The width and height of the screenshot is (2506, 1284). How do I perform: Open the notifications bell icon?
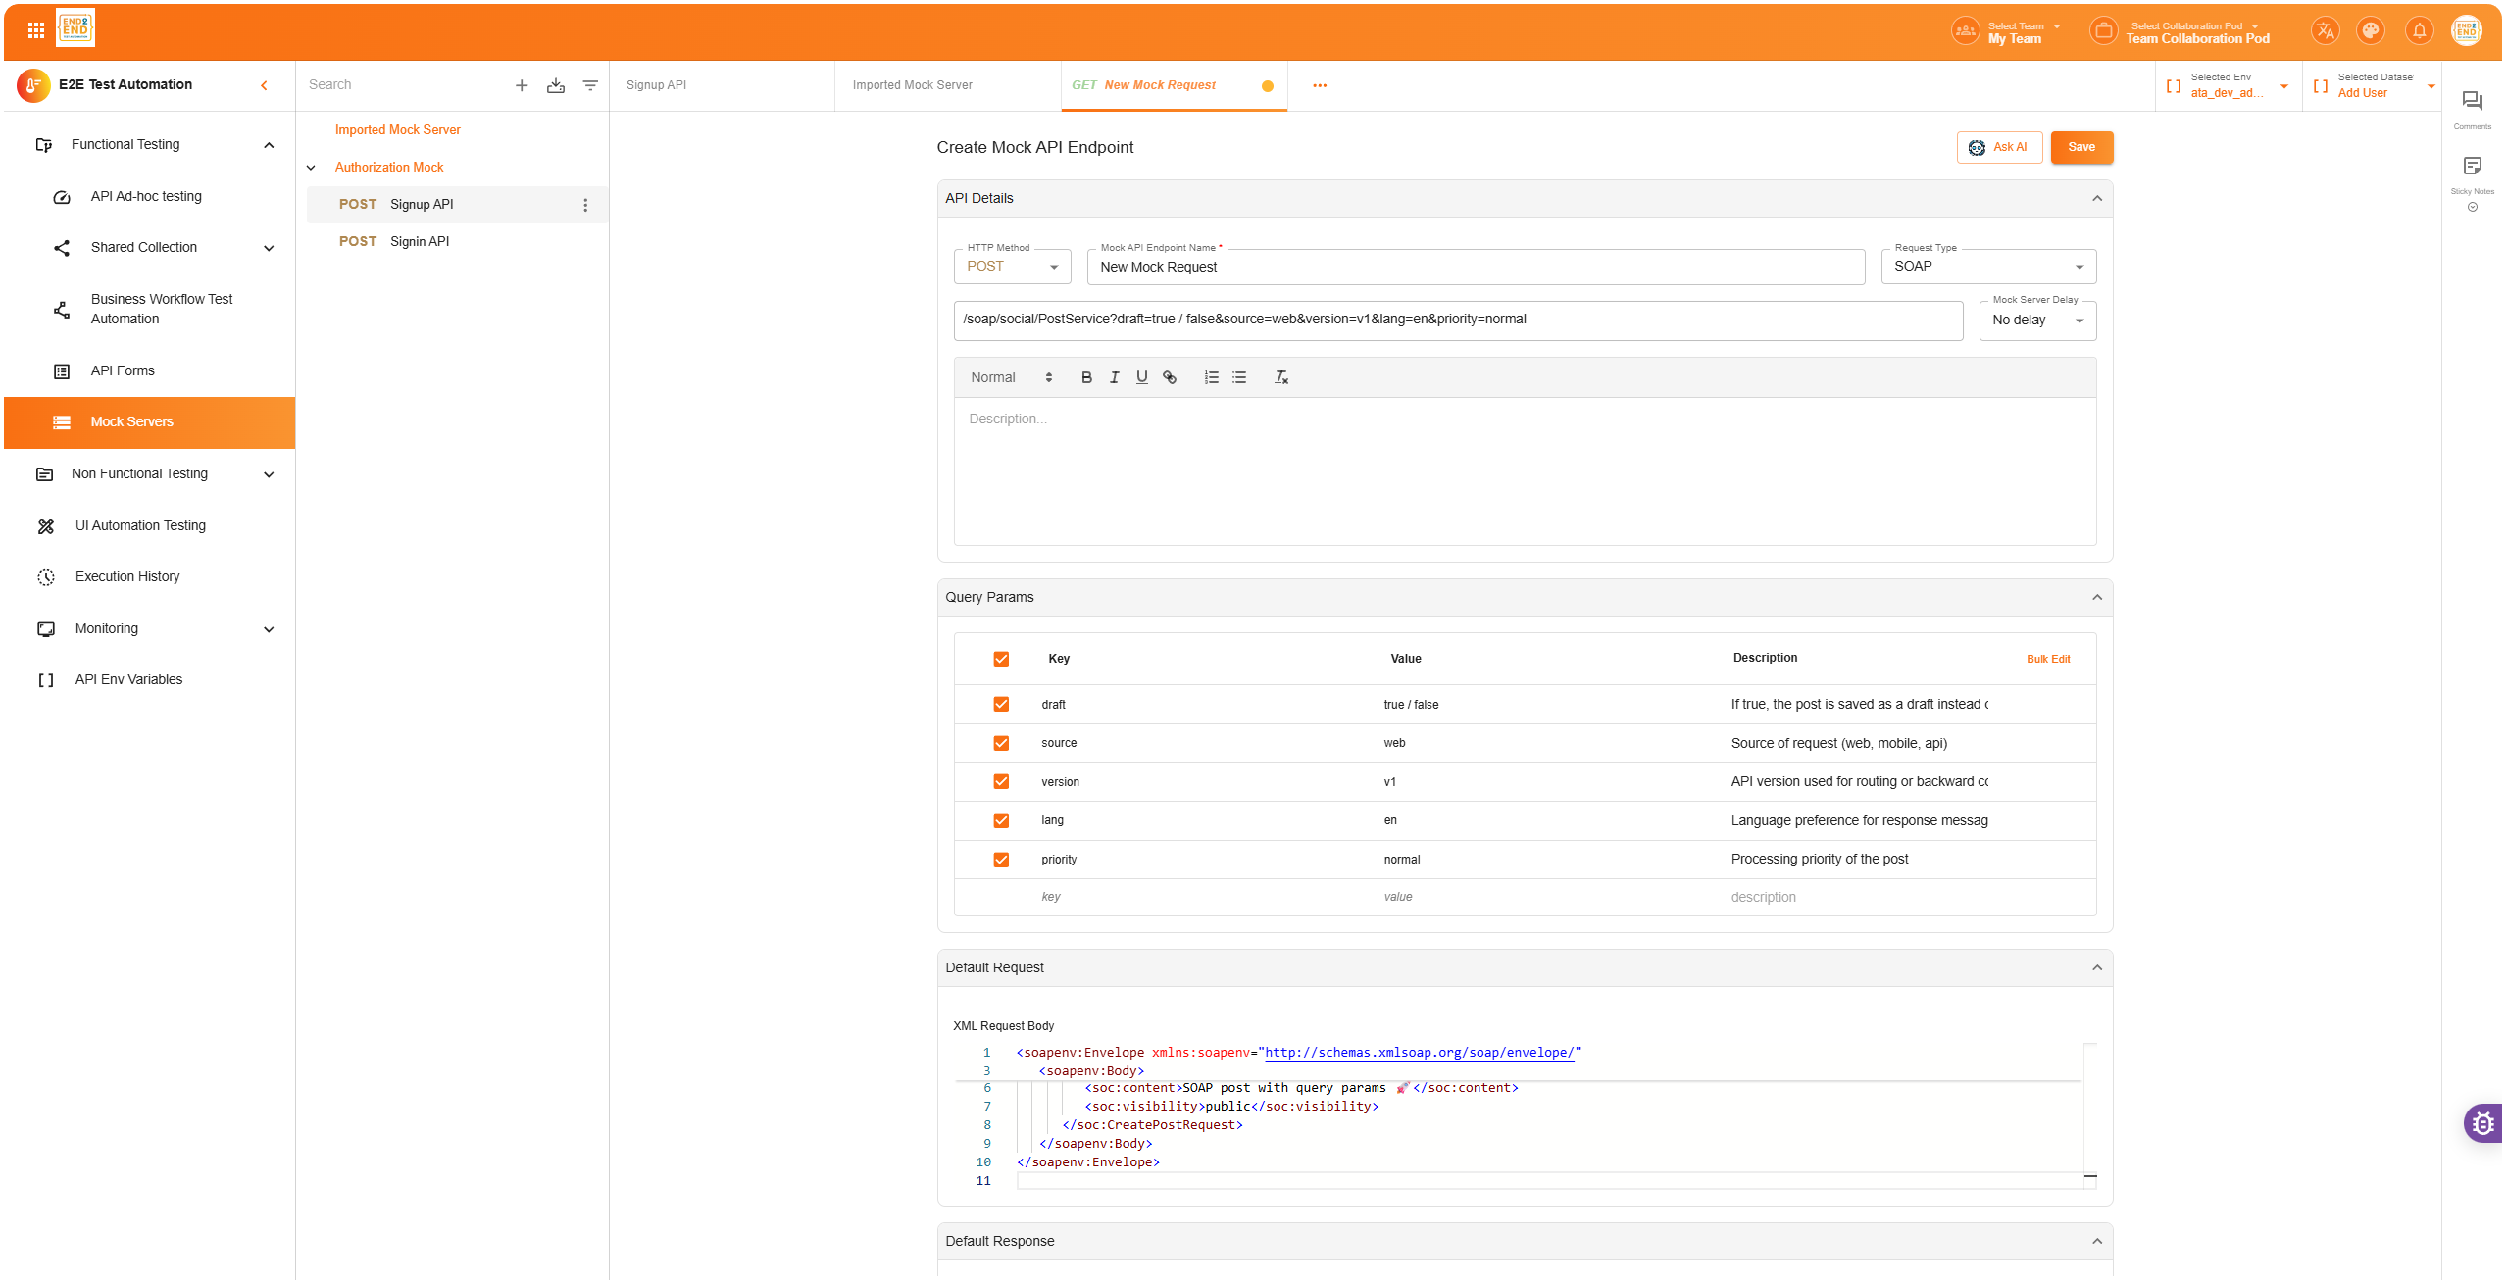[2420, 30]
